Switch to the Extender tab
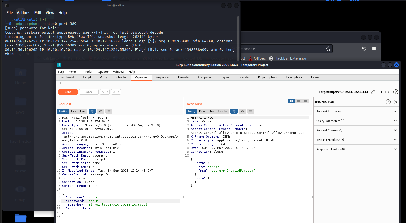 pos(243,77)
